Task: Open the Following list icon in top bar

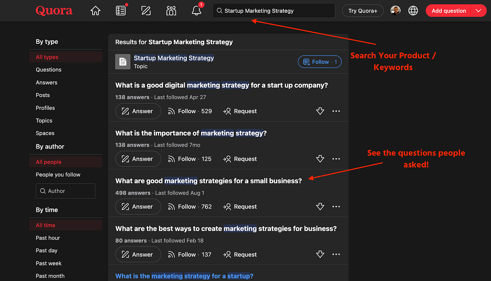Action: pyautogui.click(x=121, y=11)
